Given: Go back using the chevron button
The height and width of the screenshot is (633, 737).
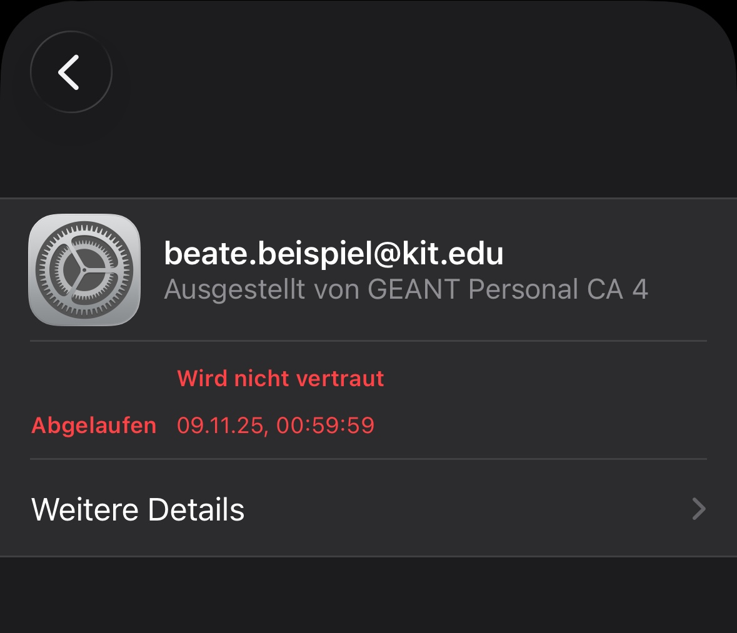Looking at the screenshot, I should [x=71, y=72].
